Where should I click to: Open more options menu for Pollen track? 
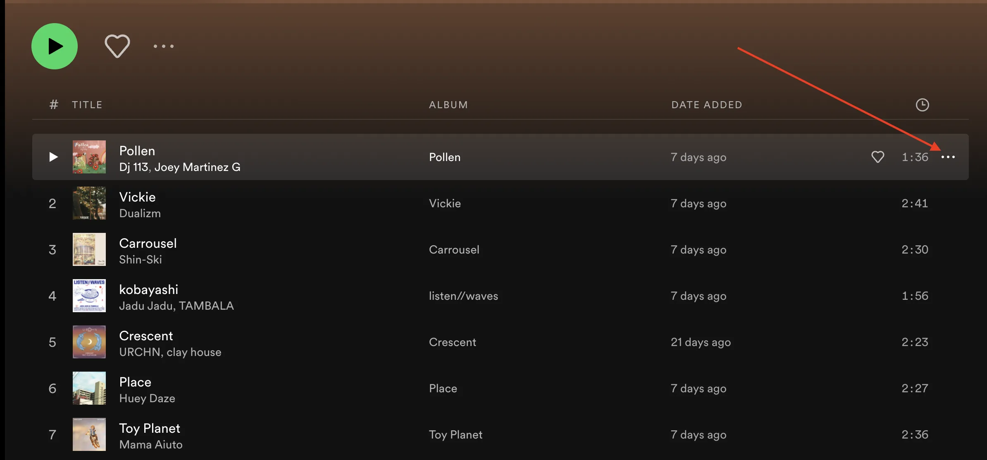[x=948, y=157]
